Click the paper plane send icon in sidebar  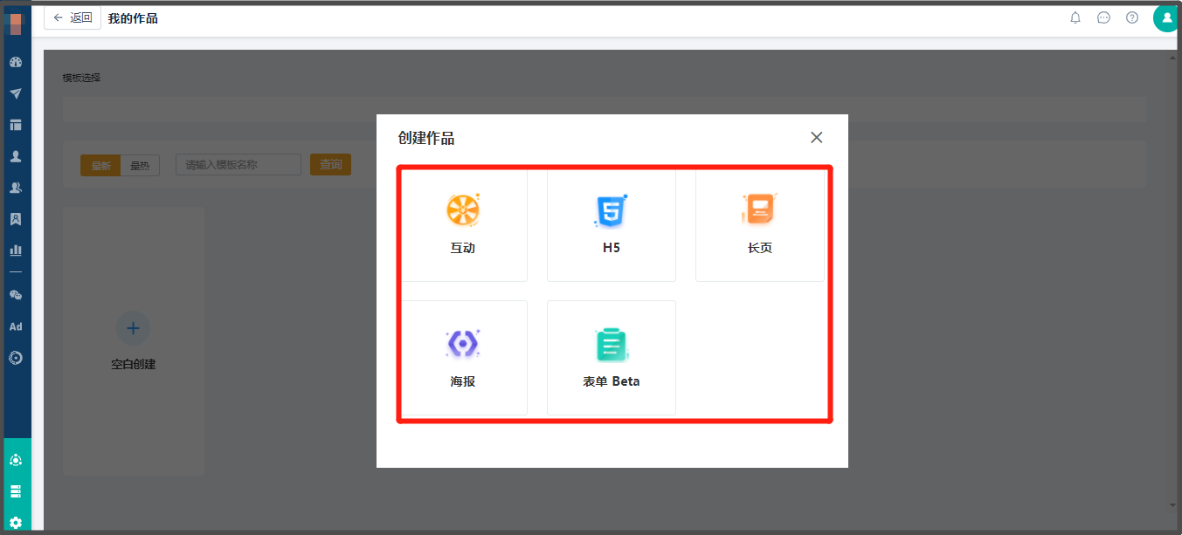coord(16,93)
